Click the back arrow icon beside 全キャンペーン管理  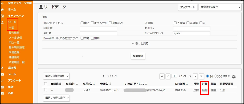coord(2,3)
